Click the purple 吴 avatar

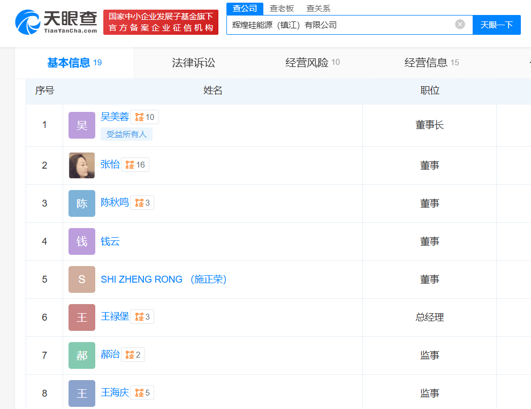(82, 125)
